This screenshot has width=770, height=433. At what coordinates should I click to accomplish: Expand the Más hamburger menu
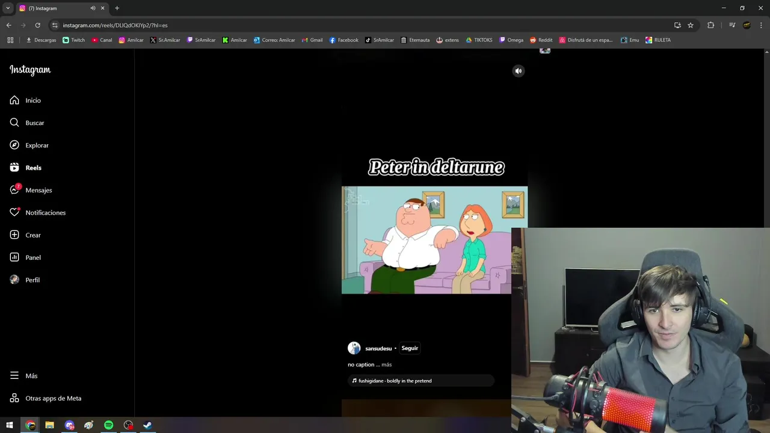pyautogui.click(x=14, y=376)
